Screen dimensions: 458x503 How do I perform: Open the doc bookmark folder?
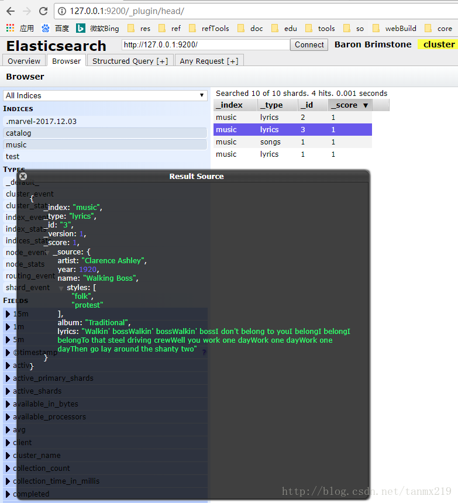click(x=250, y=28)
